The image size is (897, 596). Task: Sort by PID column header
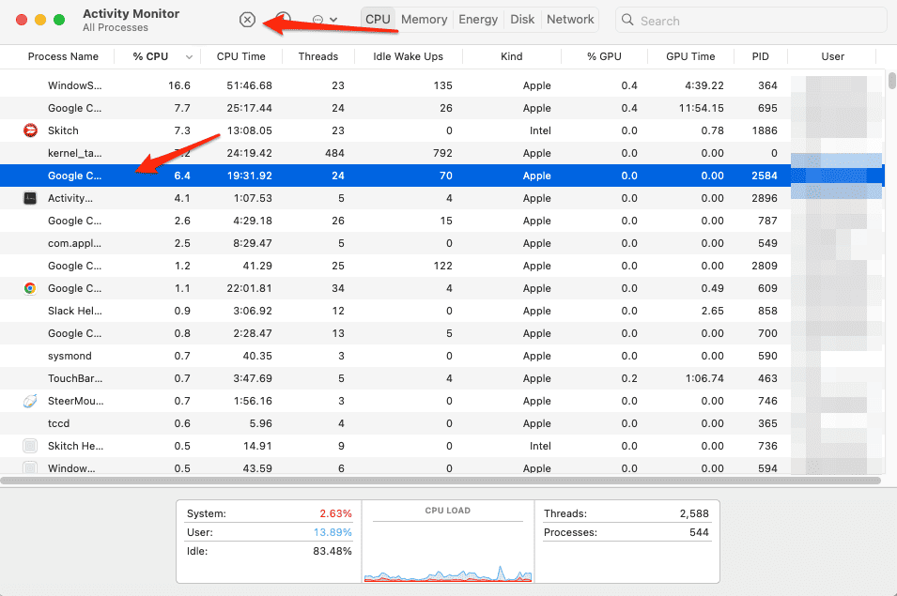click(760, 56)
